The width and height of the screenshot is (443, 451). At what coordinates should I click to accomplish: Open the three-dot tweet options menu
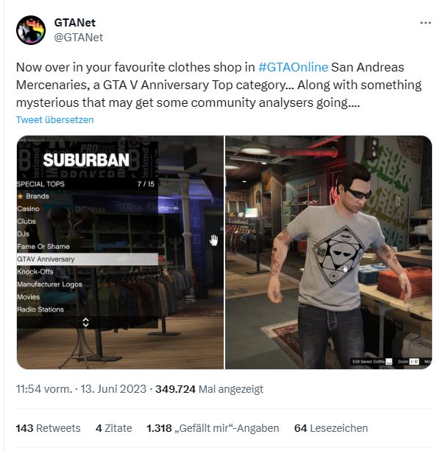tap(425, 23)
